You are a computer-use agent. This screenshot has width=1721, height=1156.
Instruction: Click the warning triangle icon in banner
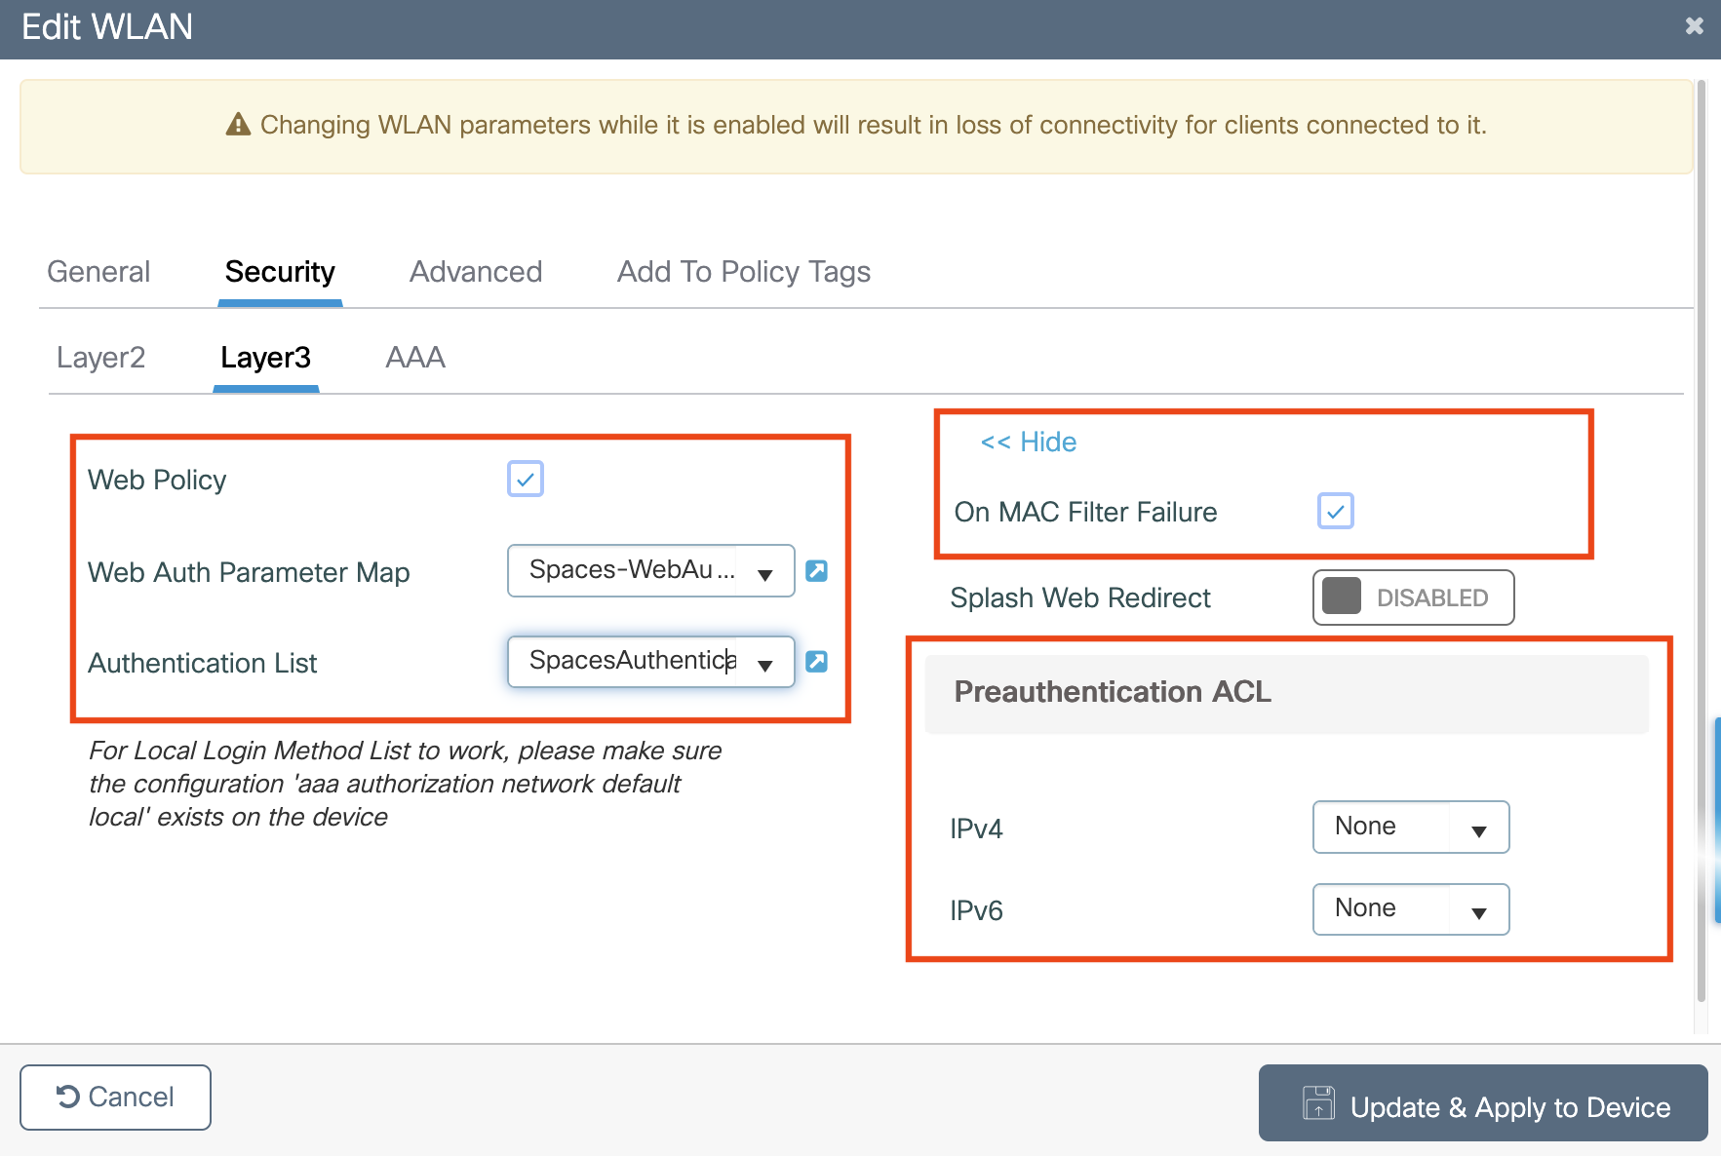[238, 125]
